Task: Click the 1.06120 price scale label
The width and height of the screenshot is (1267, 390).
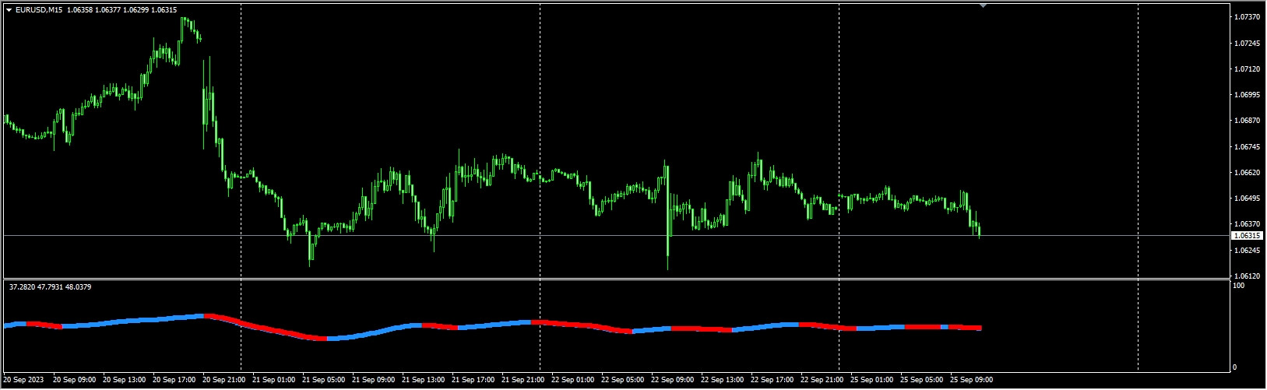Action: [x=1248, y=276]
